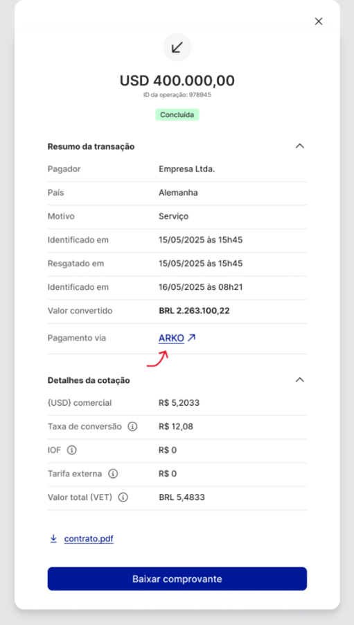Image resolution: width=354 pixels, height=625 pixels.
Task: Click the Resumo da transação heading
Action: (91, 146)
